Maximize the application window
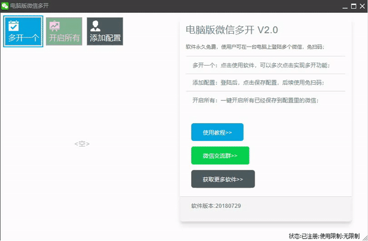The width and height of the screenshot is (368, 241). 353,6
